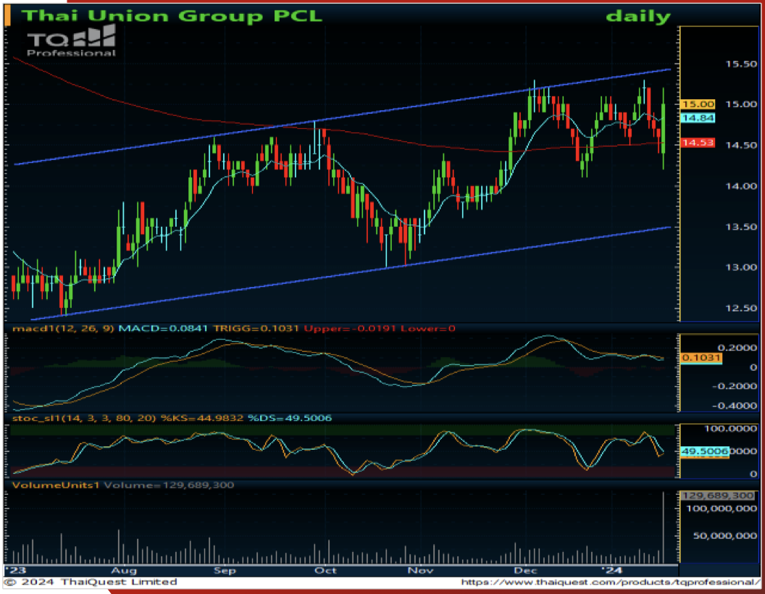Click the tallest volume bar at the far right
The height and width of the screenshot is (594, 765).
click(x=664, y=527)
